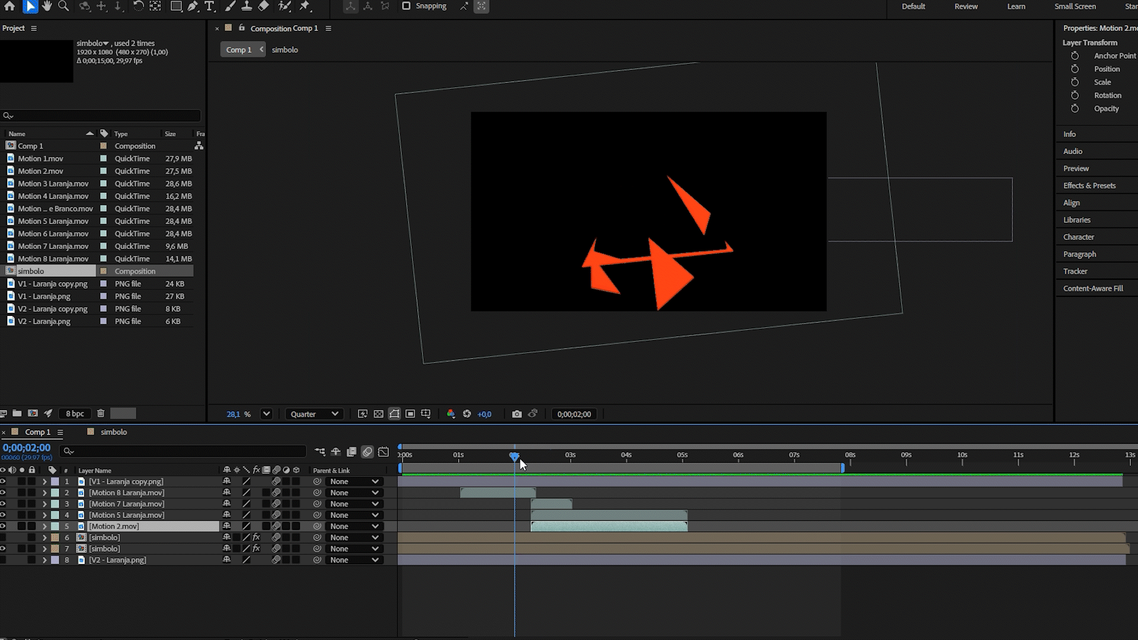Select the Puppet Pin tool
Viewport: 1138px width, 640px height.
pos(305,7)
